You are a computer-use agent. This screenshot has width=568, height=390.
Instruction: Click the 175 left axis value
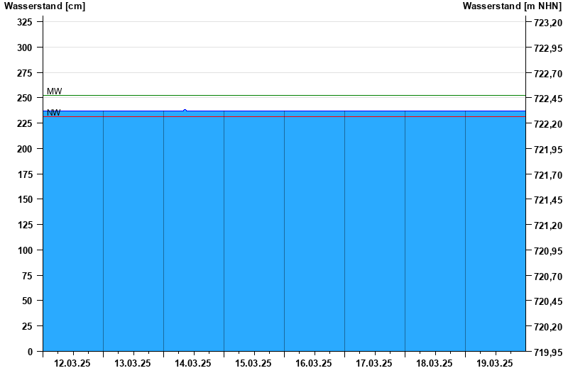(25, 174)
